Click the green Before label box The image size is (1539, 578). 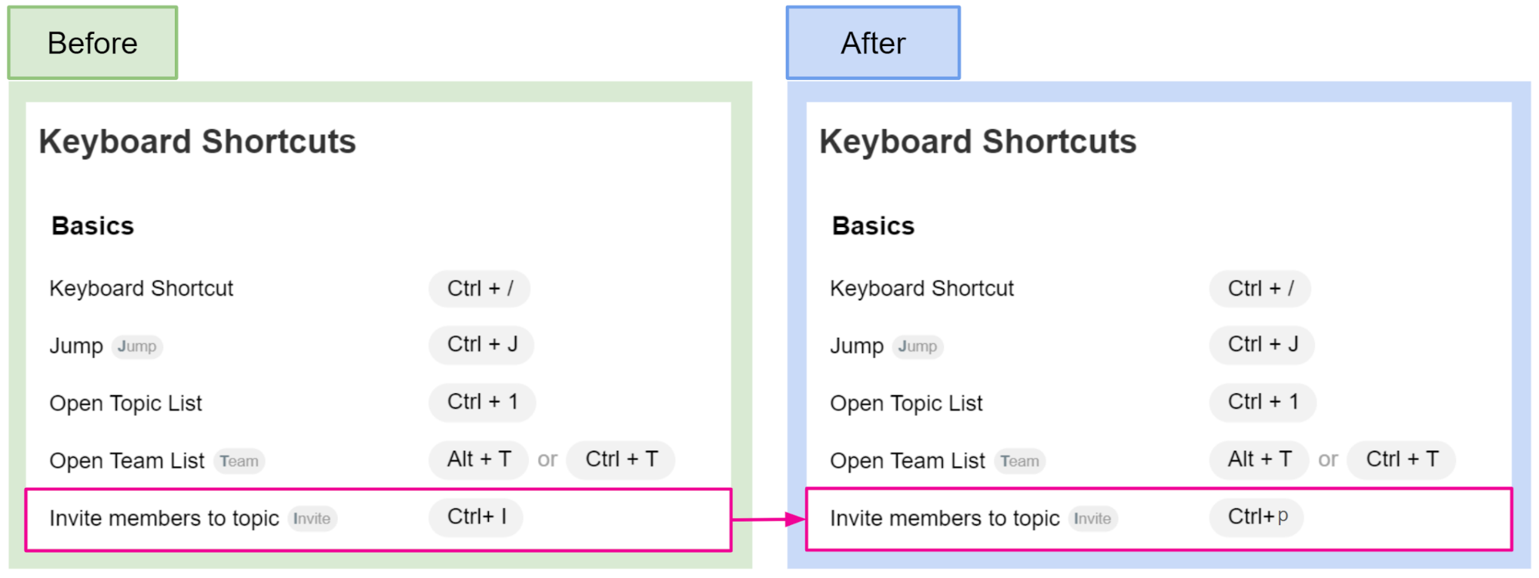pyautogui.click(x=92, y=43)
